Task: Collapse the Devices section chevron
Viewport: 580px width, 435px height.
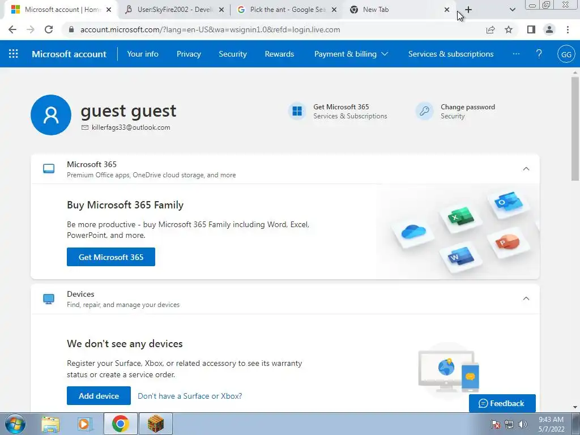Action: [x=526, y=298]
